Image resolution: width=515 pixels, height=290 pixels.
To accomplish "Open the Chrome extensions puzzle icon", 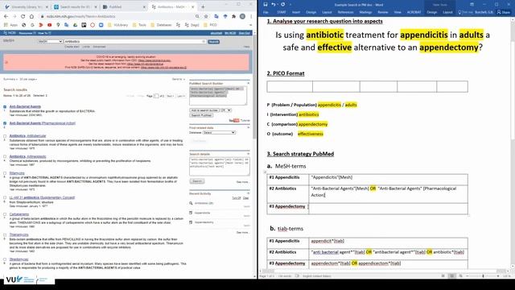I will (233, 16).
